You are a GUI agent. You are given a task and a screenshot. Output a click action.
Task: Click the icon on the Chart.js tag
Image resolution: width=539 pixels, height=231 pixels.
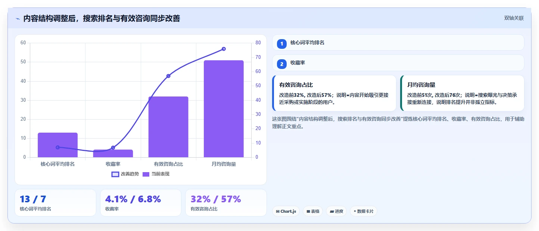pos(278,212)
